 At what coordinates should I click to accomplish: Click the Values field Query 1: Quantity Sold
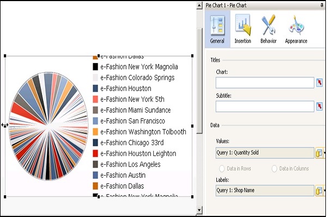click(x=265, y=153)
